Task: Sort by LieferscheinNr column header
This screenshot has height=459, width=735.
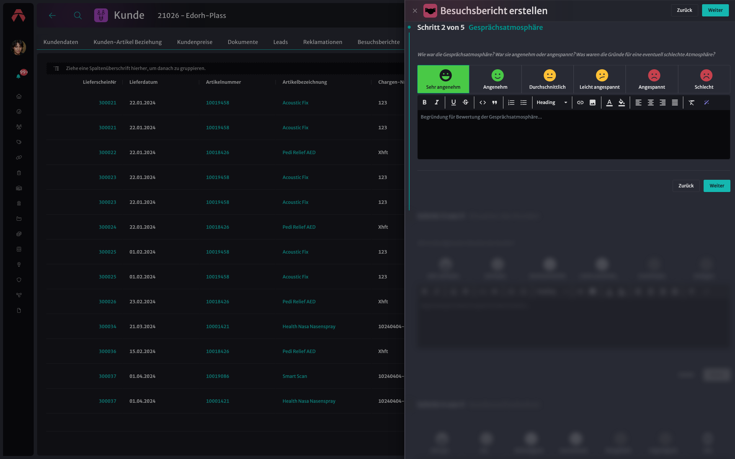Action: coord(100,82)
